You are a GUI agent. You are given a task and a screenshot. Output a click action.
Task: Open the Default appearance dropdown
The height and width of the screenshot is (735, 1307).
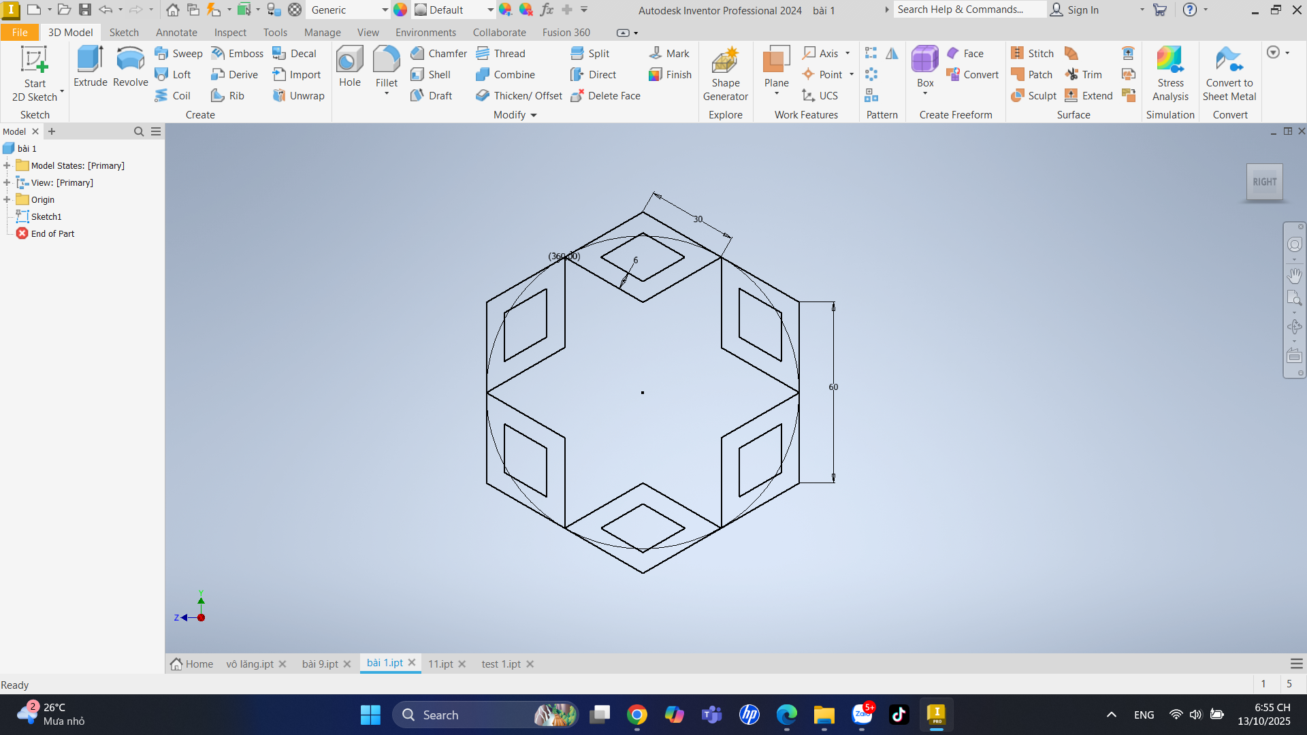[x=490, y=10]
